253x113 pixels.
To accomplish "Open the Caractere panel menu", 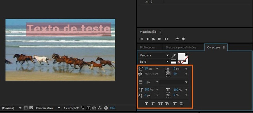I will pyautogui.click(x=224, y=47).
